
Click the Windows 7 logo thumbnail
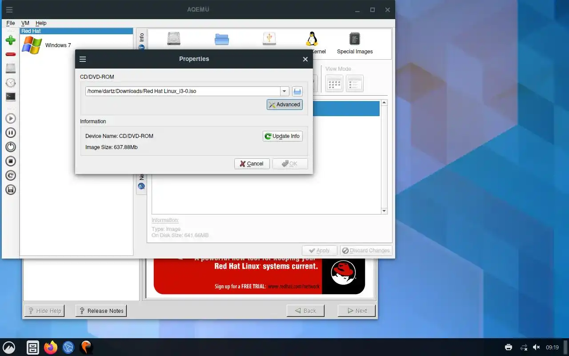coord(32,45)
